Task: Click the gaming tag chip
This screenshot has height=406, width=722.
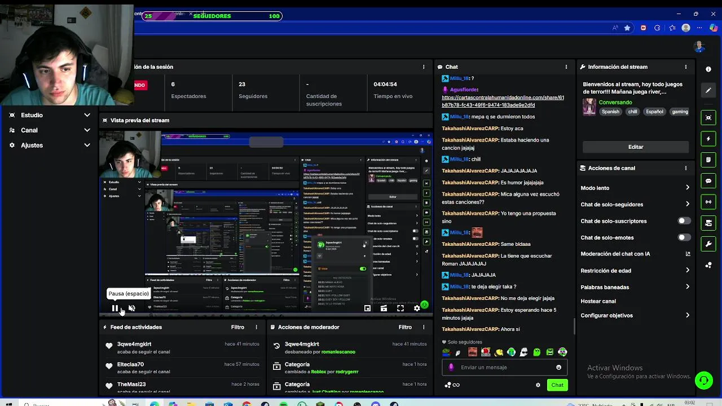Action: click(680, 112)
